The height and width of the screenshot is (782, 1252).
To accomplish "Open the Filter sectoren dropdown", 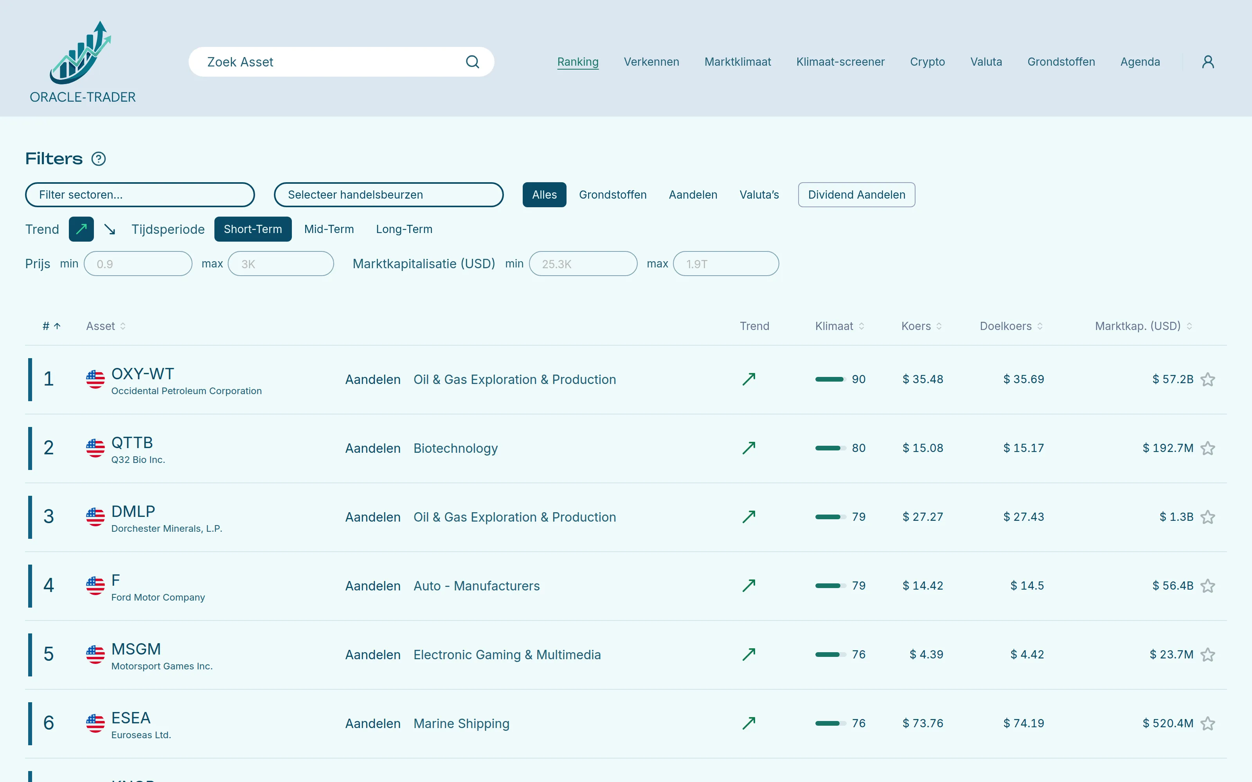I will point(140,195).
